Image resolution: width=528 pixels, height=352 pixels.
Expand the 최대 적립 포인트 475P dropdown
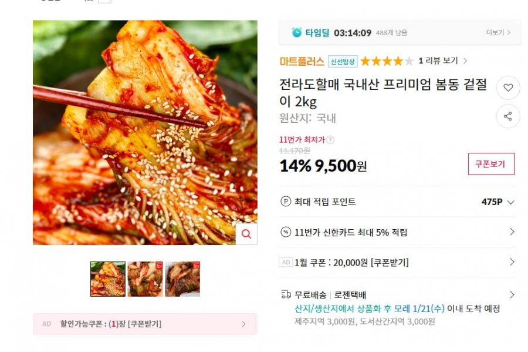point(511,202)
